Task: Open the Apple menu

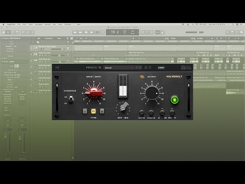Action: 3,25
